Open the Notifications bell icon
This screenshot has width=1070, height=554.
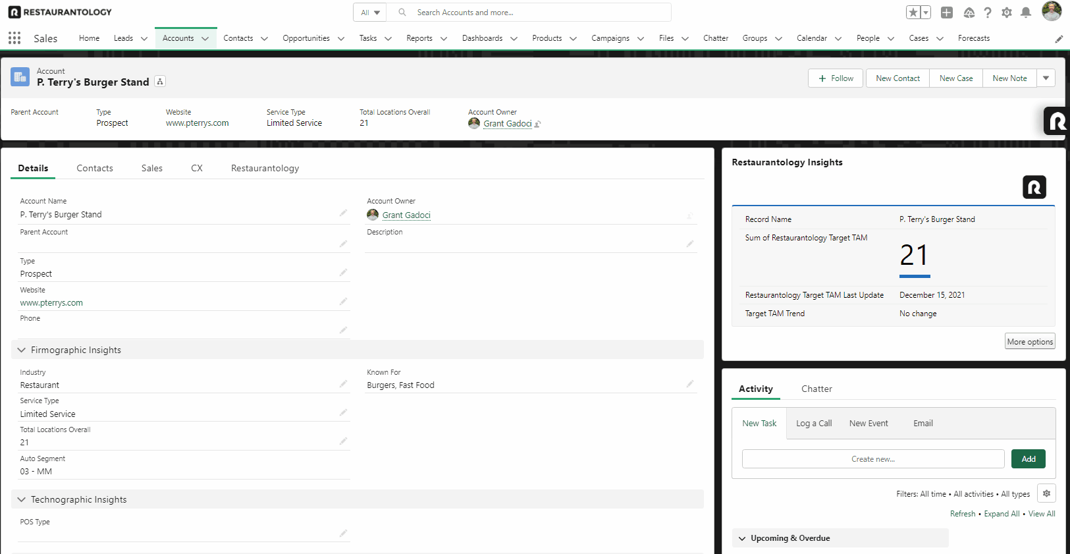[1026, 13]
